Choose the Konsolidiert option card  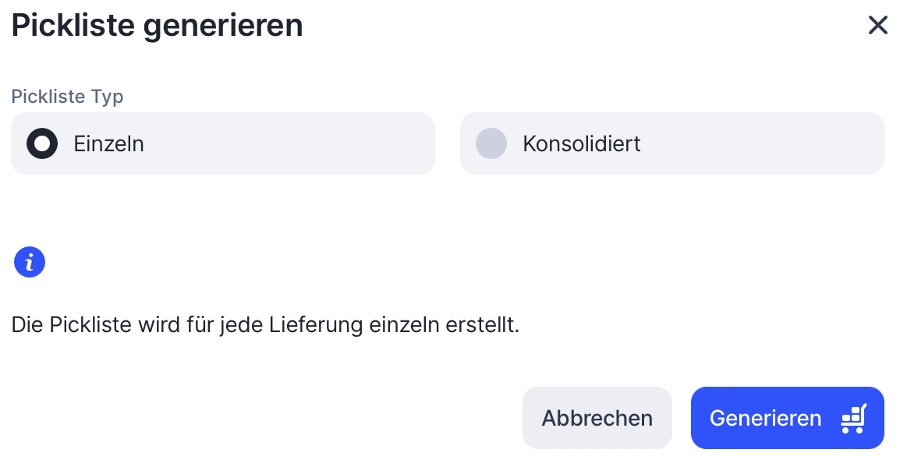(x=671, y=143)
